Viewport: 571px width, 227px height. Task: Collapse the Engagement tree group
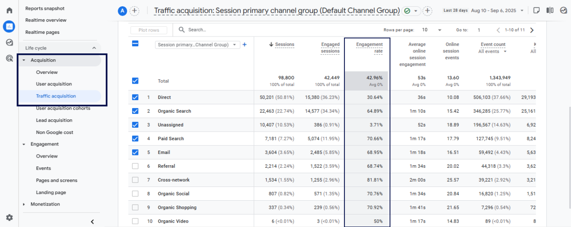[x=24, y=144]
